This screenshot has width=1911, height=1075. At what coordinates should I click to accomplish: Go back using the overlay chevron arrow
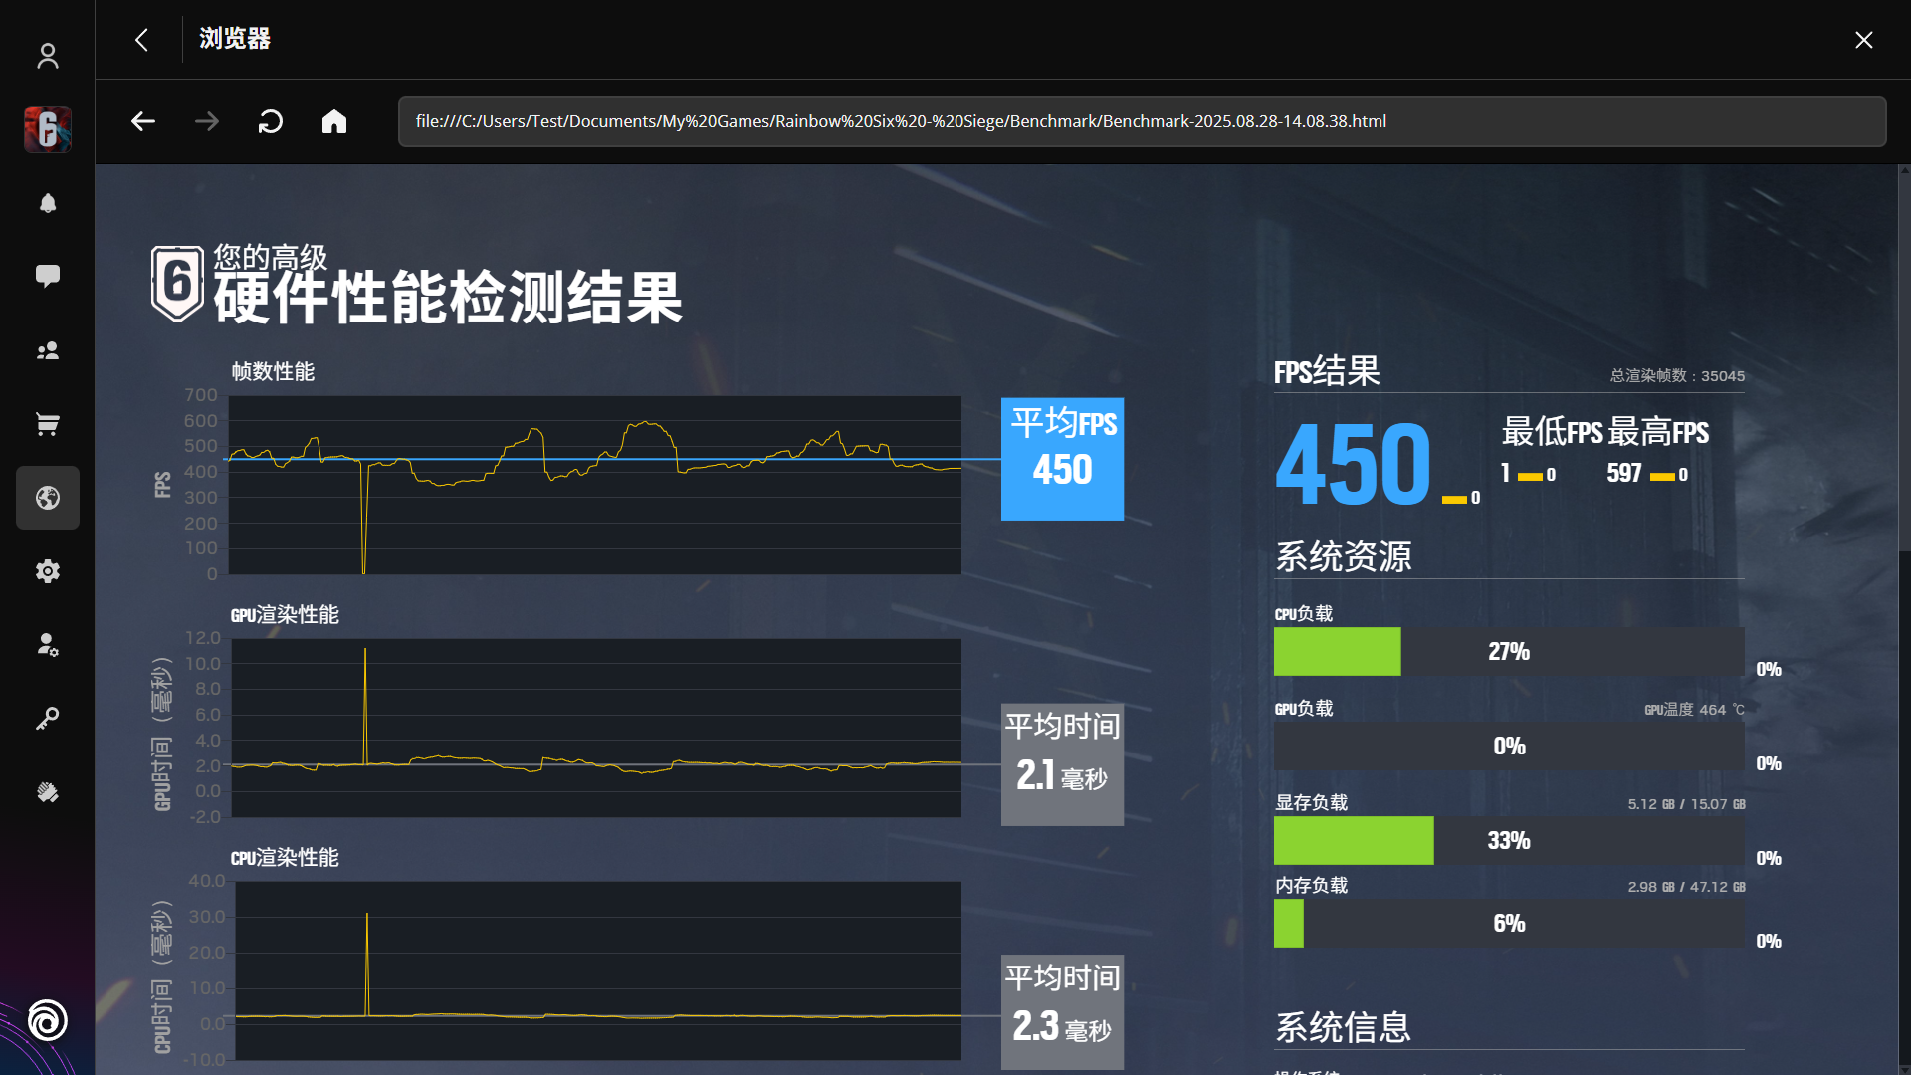(142, 40)
